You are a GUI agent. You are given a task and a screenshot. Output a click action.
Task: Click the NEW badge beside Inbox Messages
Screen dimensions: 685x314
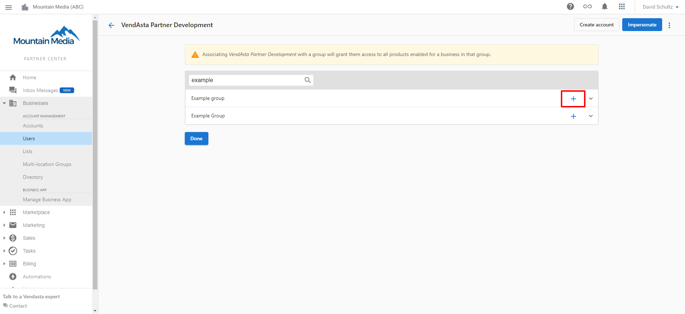coord(67,90)
